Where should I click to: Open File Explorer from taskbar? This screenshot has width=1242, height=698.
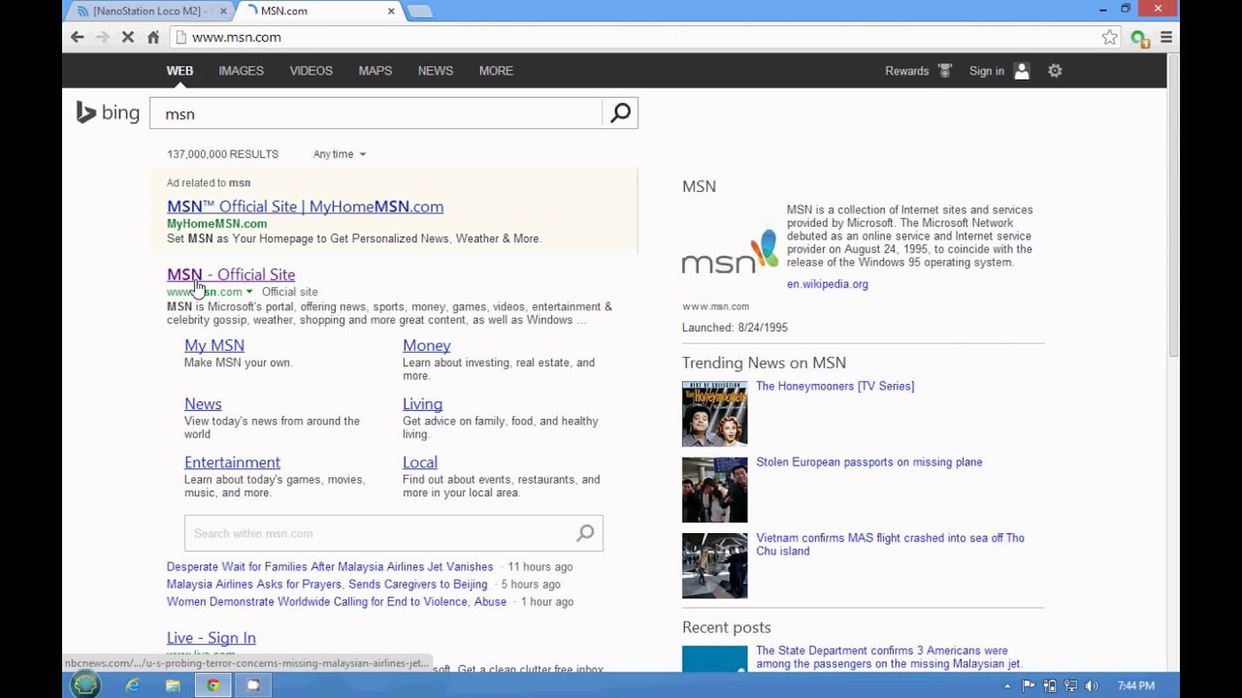[x=173, y=685]
